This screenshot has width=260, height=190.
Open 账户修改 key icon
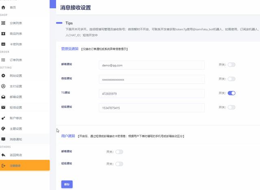(x=3, y=118)
